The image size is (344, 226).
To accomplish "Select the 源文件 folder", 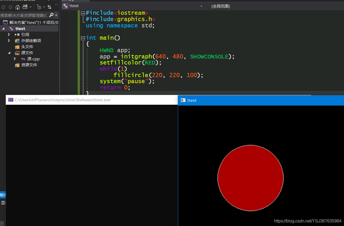I will tap(27, 53).
